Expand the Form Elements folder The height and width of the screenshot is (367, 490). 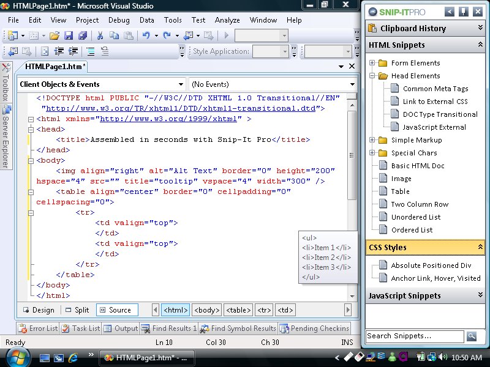tap(372, 63)
